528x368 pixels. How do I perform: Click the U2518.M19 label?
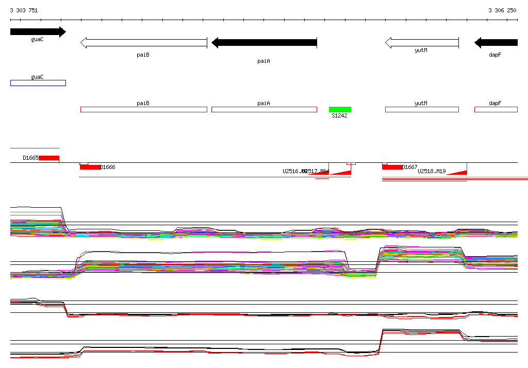click(432, 171)
